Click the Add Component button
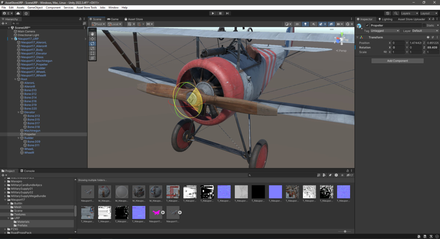 (x=397, y=60)
